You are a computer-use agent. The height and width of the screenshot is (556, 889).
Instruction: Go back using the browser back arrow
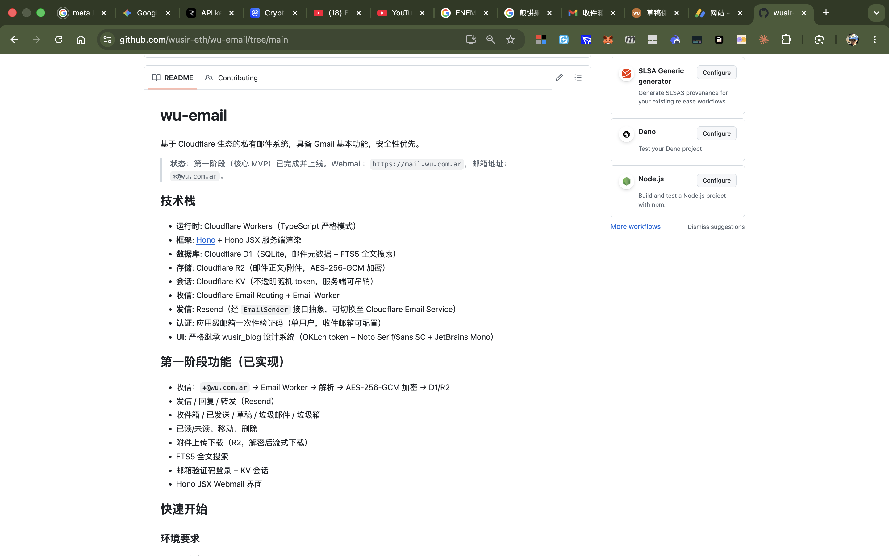(14, 39)
